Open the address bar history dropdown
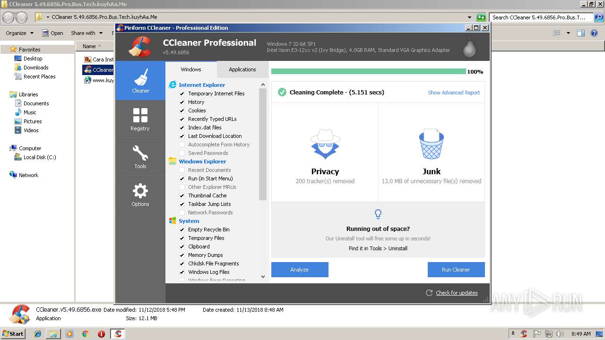This screenshot has width=605, height=340. tap(469, 17)
